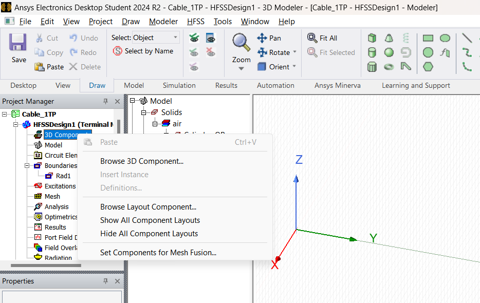The height and width of the screenshot is (303, 480).
Task: Click the Select by Name icon
Action: tap(118, 51)
